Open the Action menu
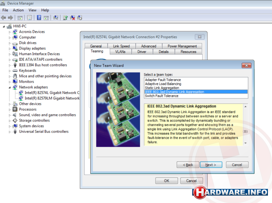 tap(18, 10)
